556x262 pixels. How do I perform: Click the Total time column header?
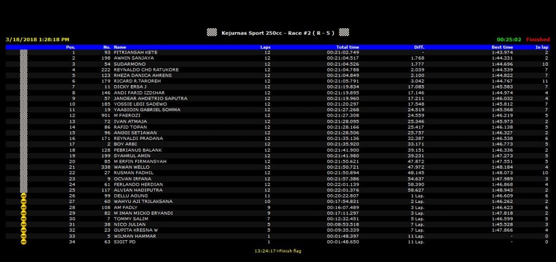[347, 47]
